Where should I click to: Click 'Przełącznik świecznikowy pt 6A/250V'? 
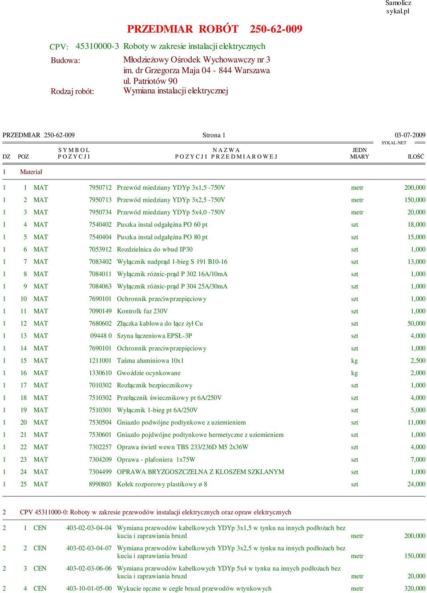(169, 398)
